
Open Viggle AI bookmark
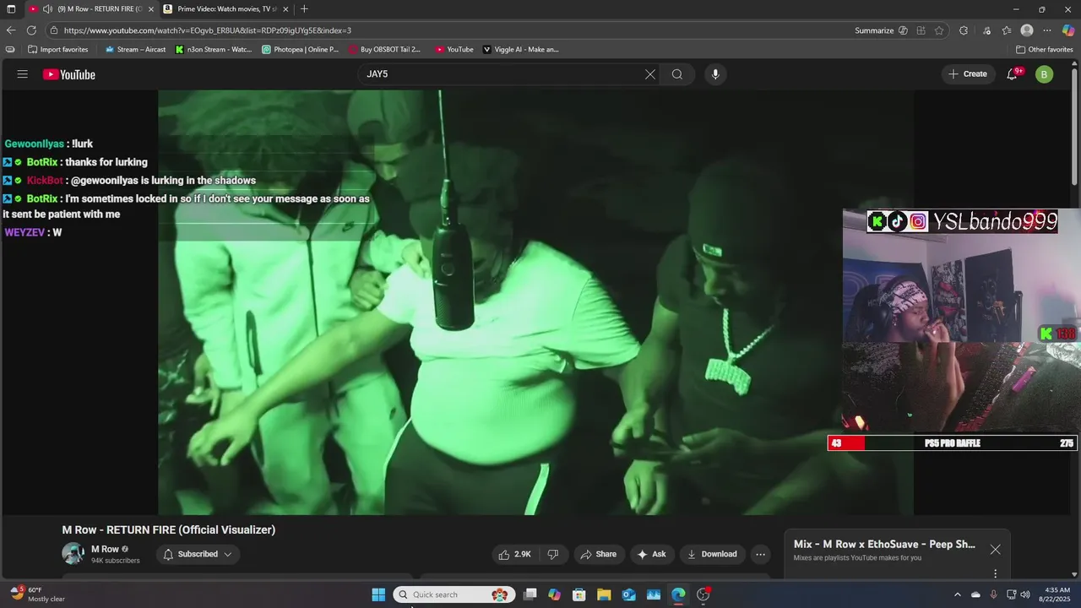pyautogui.click(x=520, y=49)
